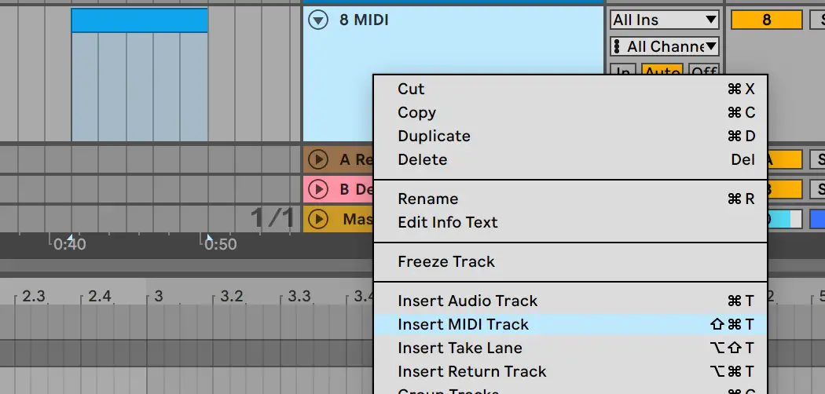Choose Freeze Track in the menu

click(445, 261)
